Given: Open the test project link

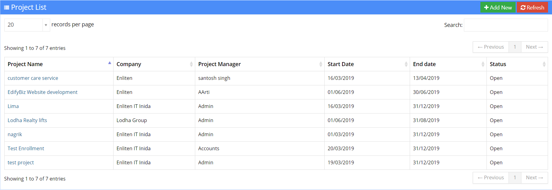Looking at the screenshot, I should click(x=21, y=163).
